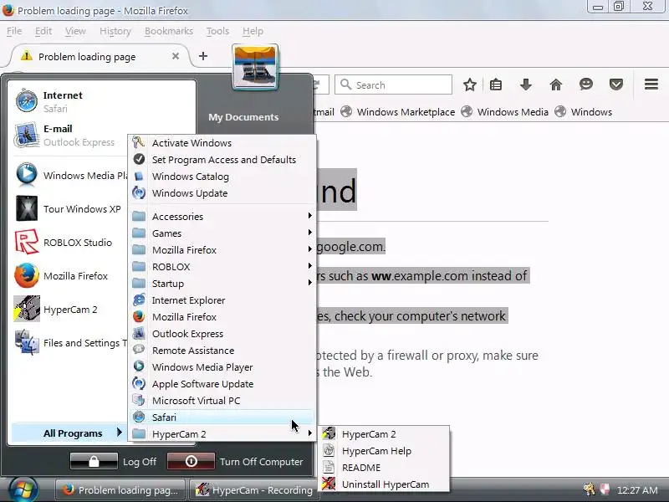
Task: Launch HyperCam 2 from Start menu left pane
Action: 56,309
